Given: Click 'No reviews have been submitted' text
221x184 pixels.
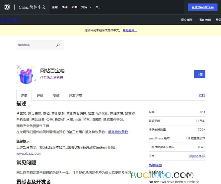Looking at the screenshot, I should pyautogui.click(x=174, y=182).
